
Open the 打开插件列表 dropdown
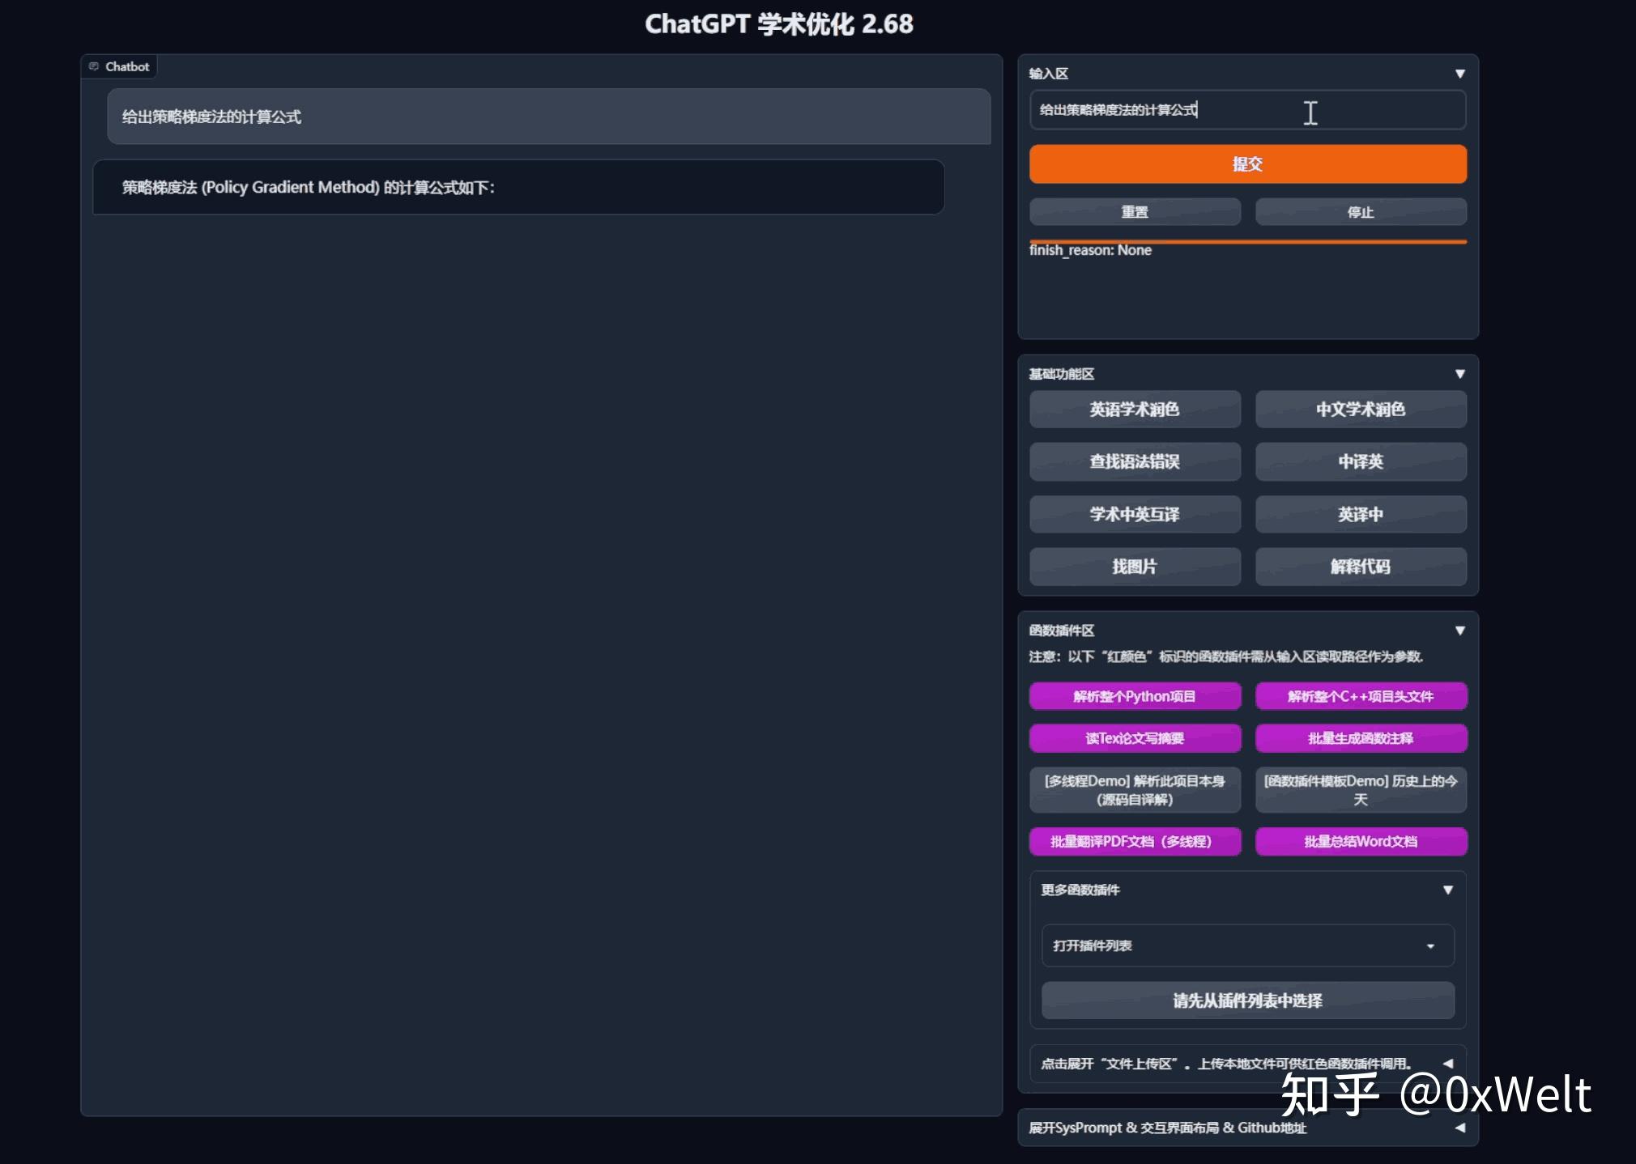1247,945
